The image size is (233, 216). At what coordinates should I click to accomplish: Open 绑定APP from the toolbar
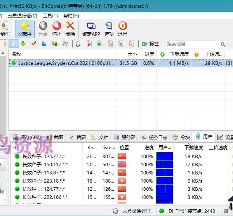[91, 26]
